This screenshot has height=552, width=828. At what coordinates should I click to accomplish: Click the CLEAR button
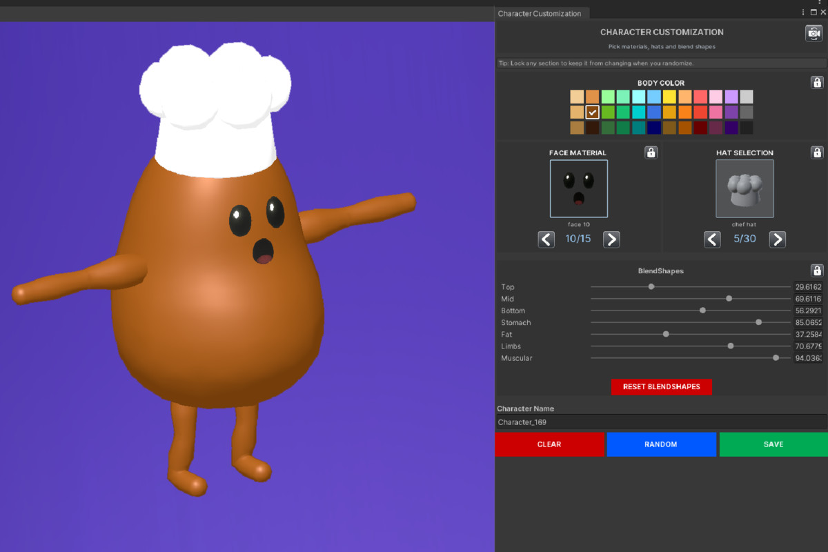[550, 444]
